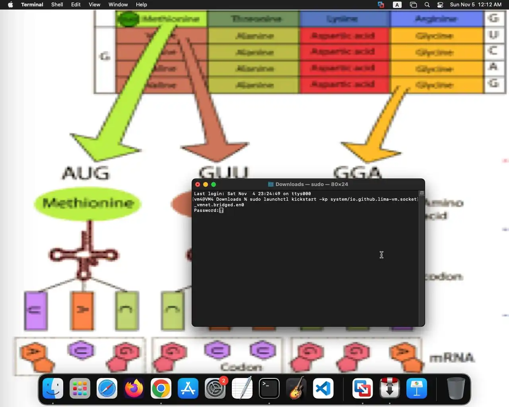The image size is (509, 407).
Task: Click the GGA label in background image
Action: point(357,173)
